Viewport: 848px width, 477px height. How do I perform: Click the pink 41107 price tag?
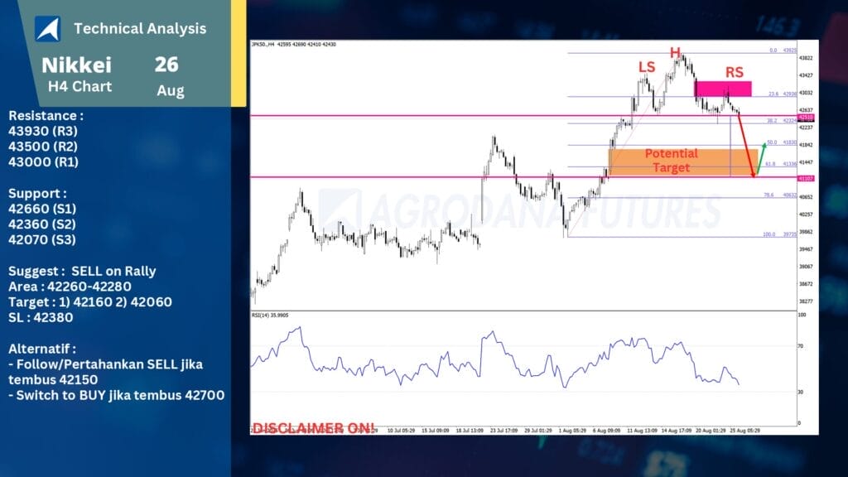click(804, 178)
